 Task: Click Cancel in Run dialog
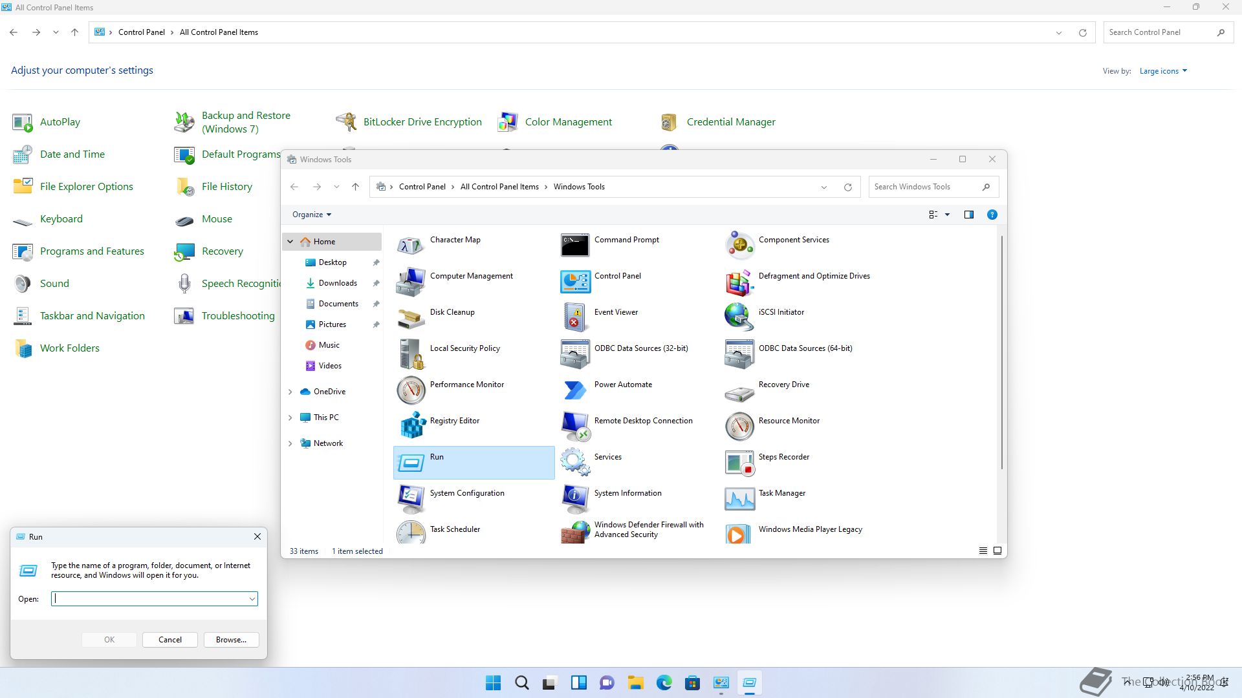pyautogui.click(x=170, y=640)
